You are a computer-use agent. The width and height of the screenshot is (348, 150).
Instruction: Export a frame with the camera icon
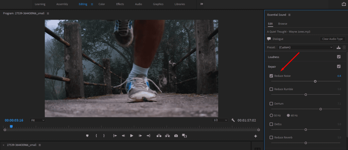click(176, 136)
